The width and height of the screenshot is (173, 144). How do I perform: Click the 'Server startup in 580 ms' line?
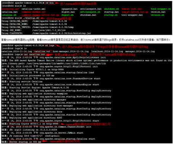tap(25, 142)
